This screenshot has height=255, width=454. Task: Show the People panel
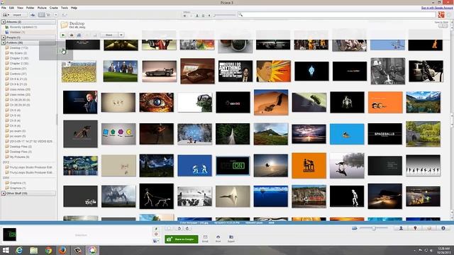coord(401,228)
